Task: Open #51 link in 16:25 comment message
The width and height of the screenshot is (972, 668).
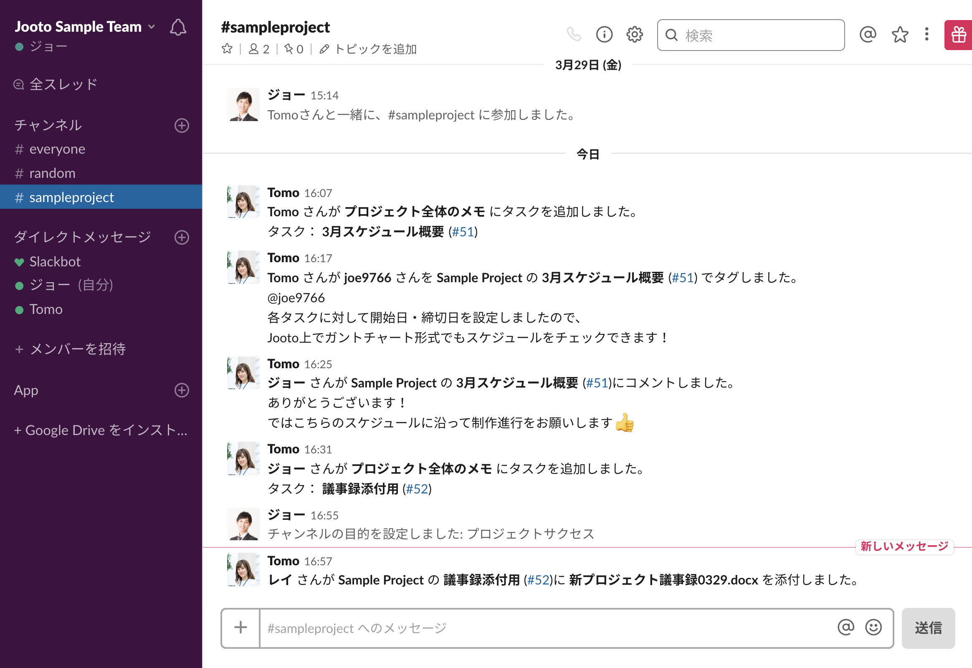Action: tap(597, 382)
